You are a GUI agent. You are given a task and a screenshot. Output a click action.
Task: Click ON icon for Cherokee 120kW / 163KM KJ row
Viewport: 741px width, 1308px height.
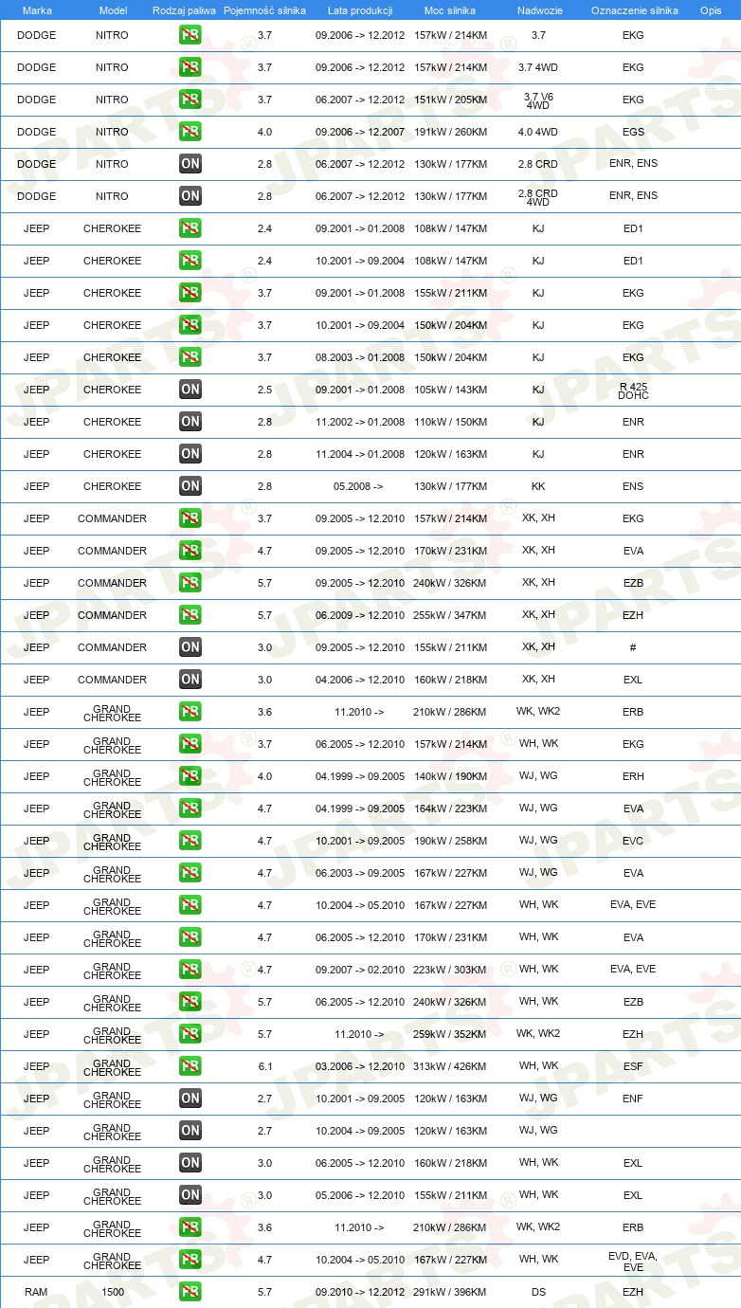tap(190, 454)
